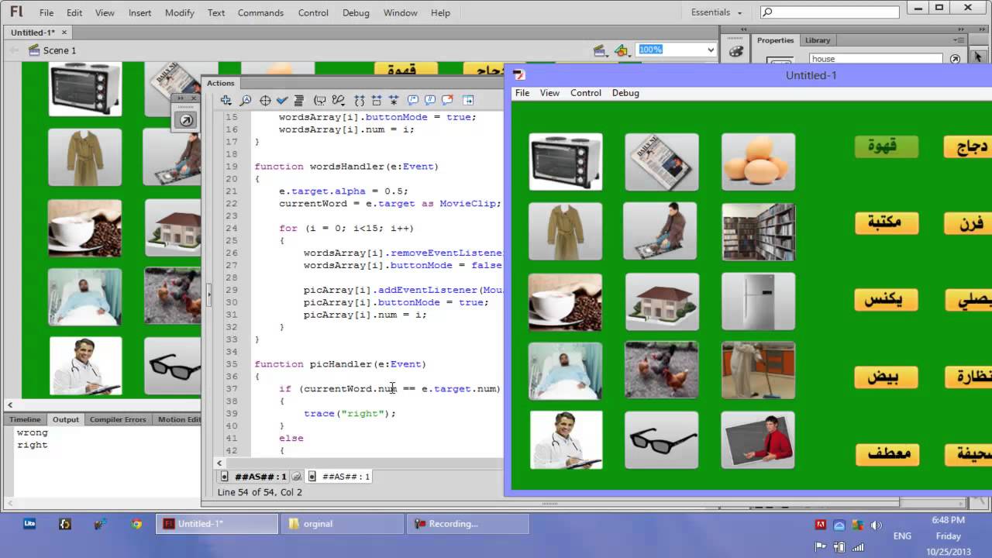992x558 pixels.
Task: Click the Expand all icon
Action: pyautogui.click(x=394, y=100)
